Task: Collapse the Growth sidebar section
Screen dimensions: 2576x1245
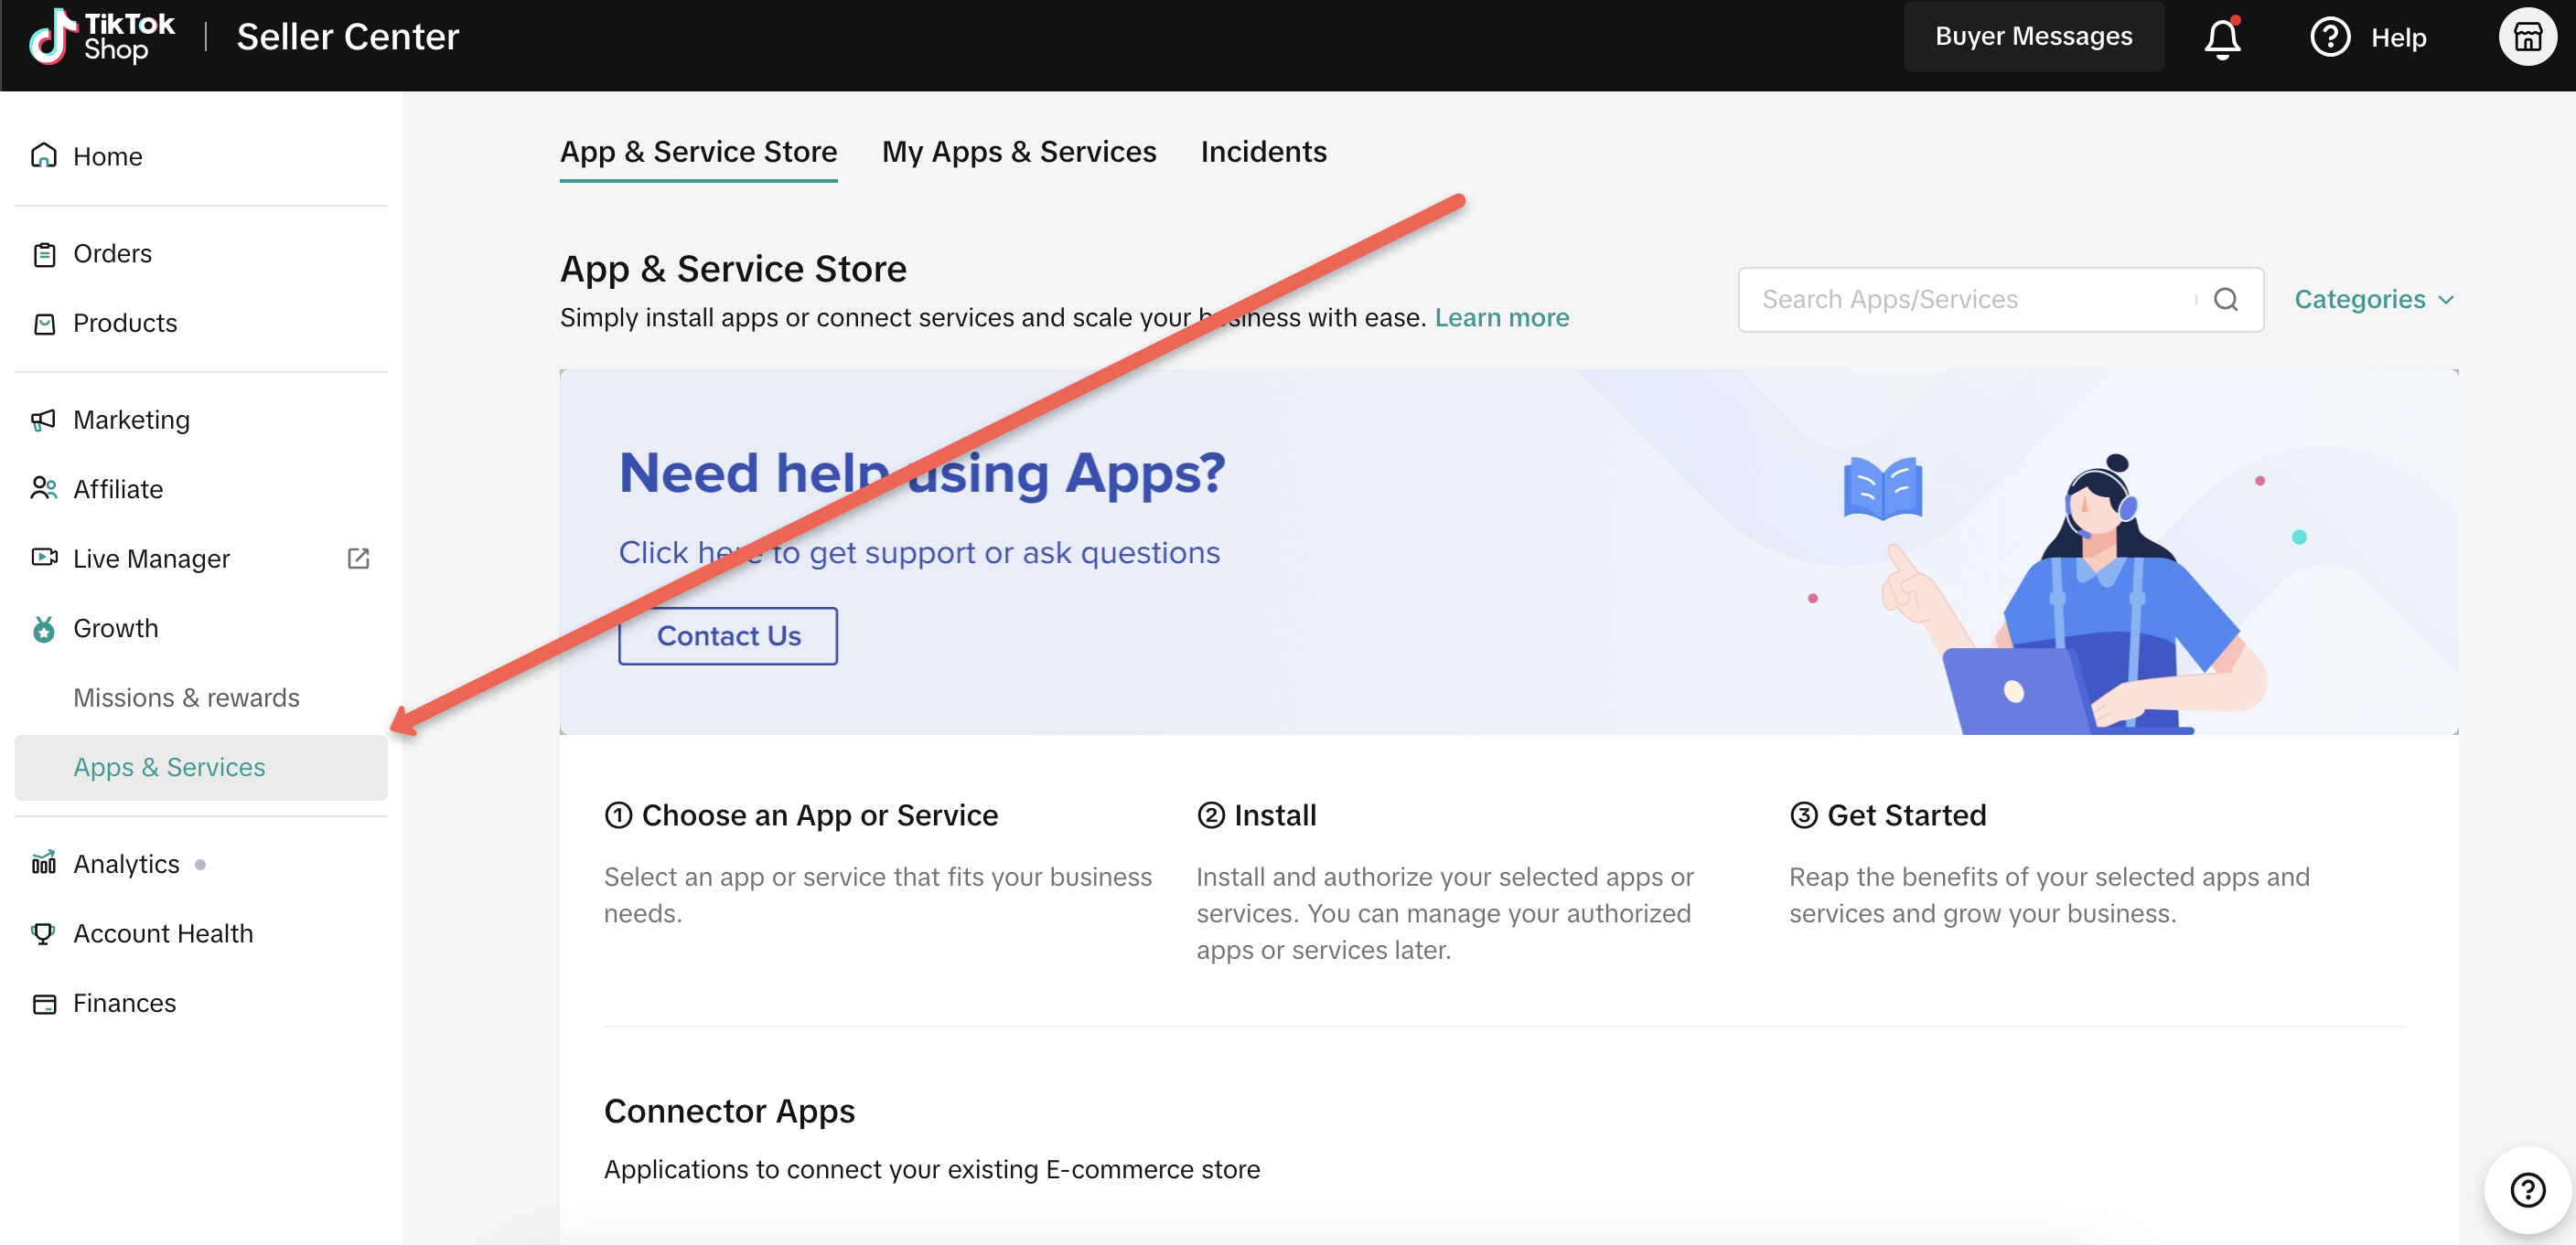Action: coord(115,629)
